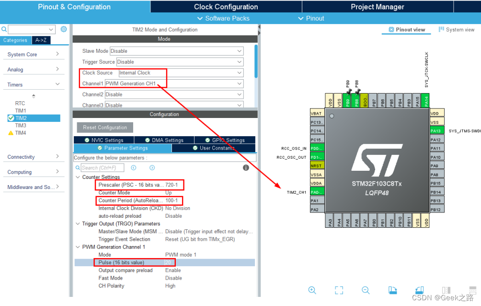
Task: Go to next search result arrow
Action: point(152,168)
